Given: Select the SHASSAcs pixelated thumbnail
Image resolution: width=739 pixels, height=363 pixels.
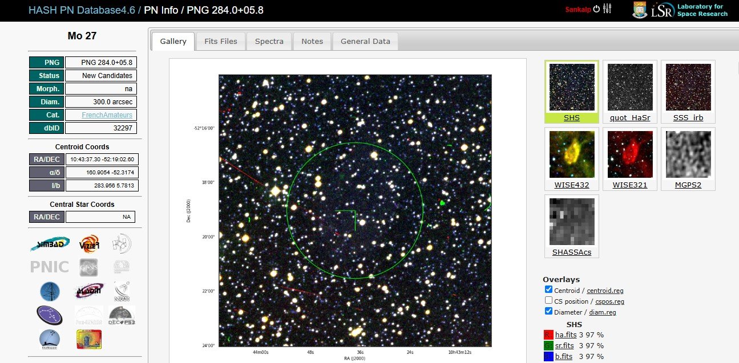Looking at the screenshot, I should tap(572, 221).
